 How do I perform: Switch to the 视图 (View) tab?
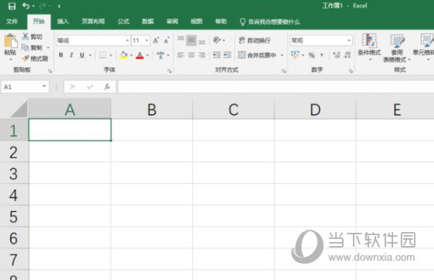tap(196, 22)
